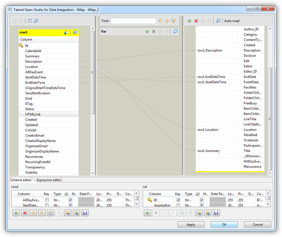Click the Auto map! button
The height and width of the screenshot is (237, 282).
[x=232, y=21]
